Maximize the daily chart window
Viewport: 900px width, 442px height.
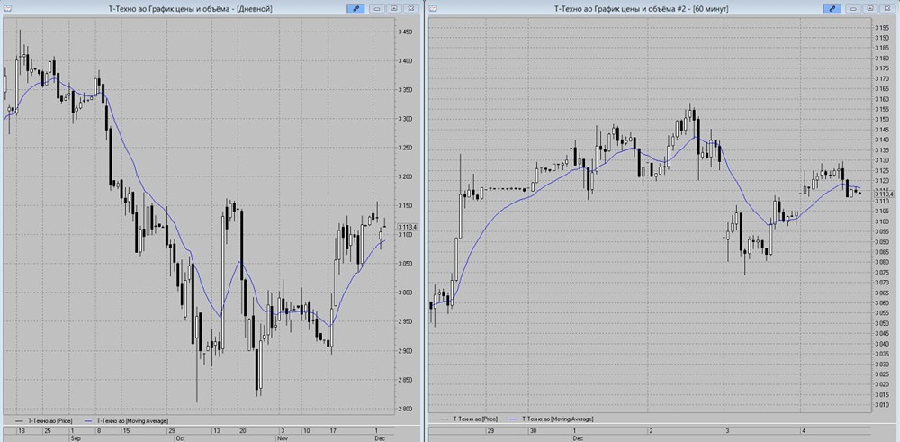click(x=394, y=9)
